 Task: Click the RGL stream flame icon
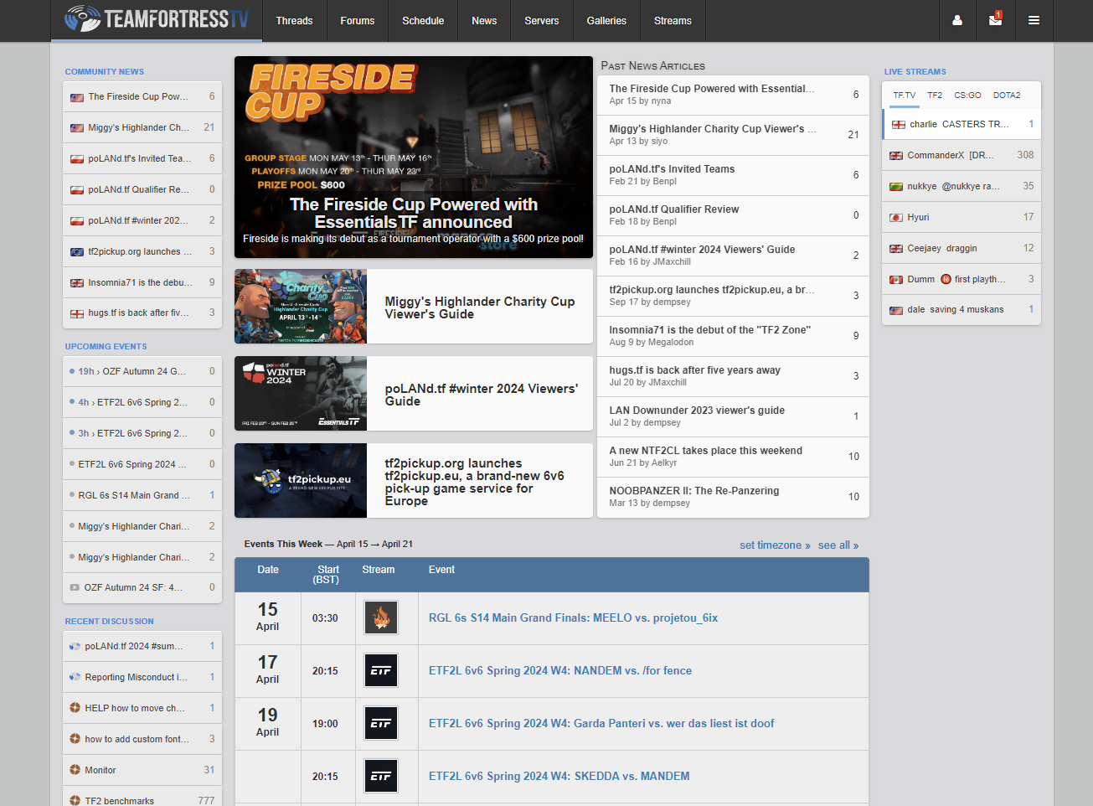coord(381,618)
